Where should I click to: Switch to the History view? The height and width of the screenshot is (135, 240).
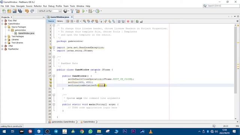pos(60,21)
